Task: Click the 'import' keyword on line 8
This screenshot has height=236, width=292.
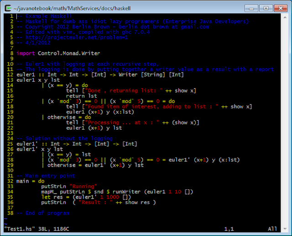Action: tap(26, 53)
